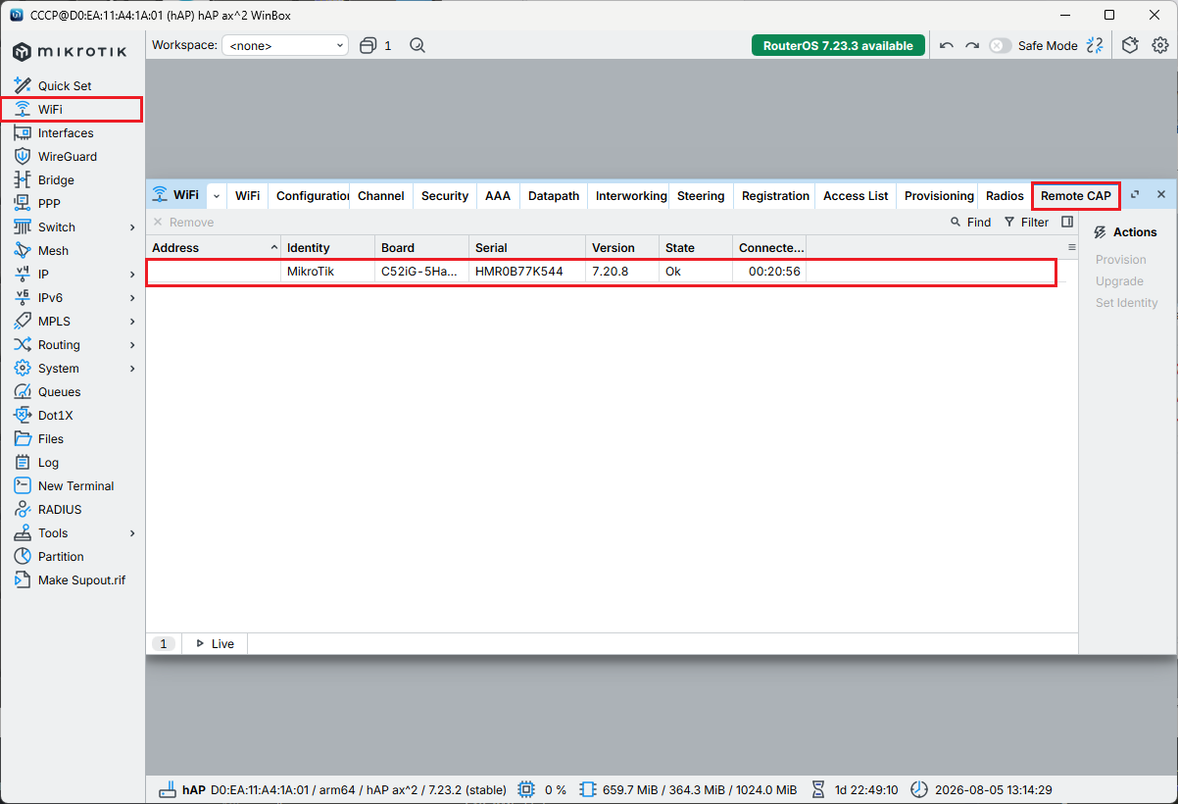
Task: Expand the Tools submenu
Action: 132,533
